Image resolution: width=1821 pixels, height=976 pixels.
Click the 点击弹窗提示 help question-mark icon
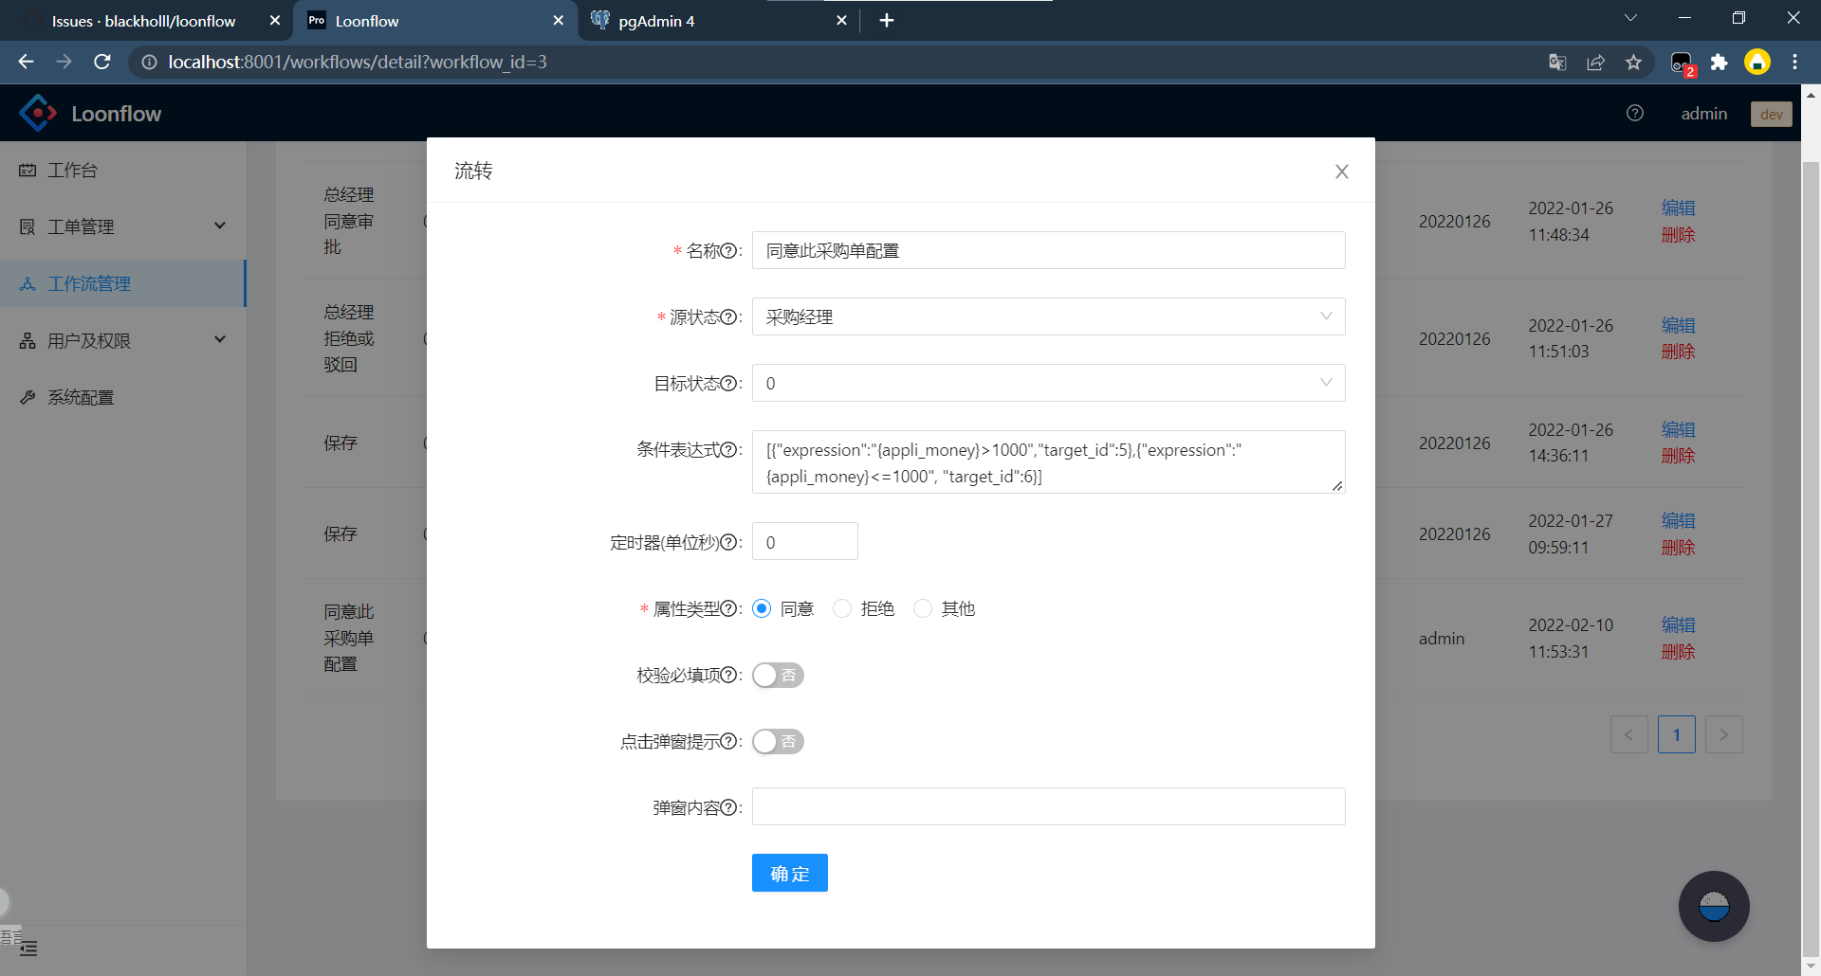point(728,742)
